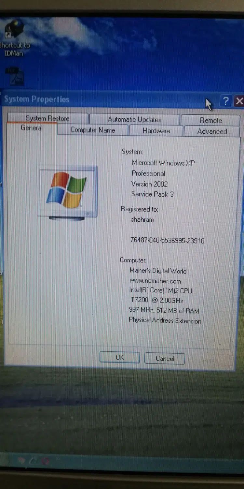Open the PDF file icon on desktop
This screenshot has width=244, height=489.
point(15,76)
